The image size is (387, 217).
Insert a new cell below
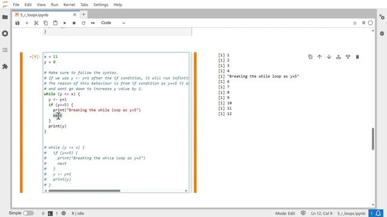pos(27,23)
